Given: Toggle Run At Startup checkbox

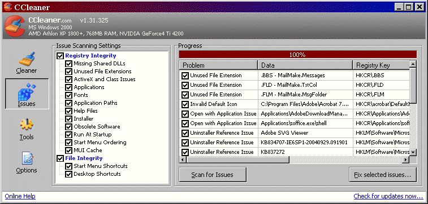Looking at the screenshot, I should coord(68,135).
